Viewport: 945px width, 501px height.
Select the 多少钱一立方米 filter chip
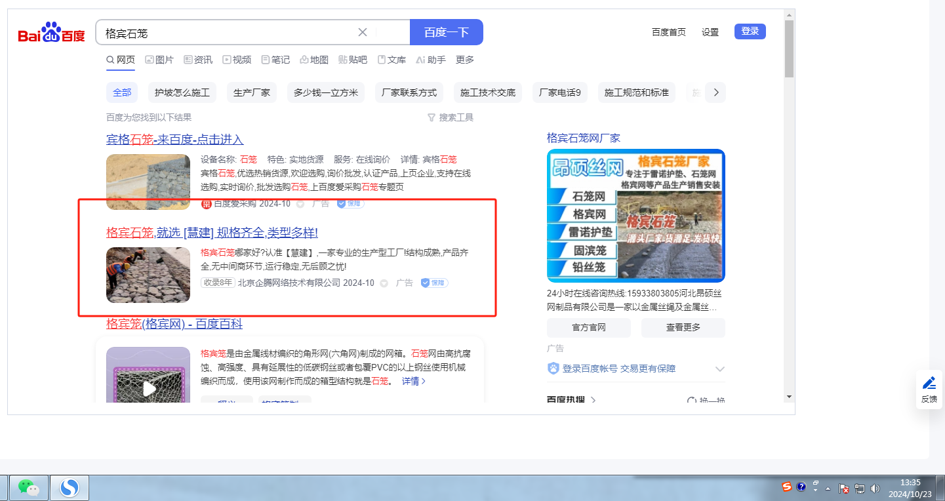click(326, 92)
